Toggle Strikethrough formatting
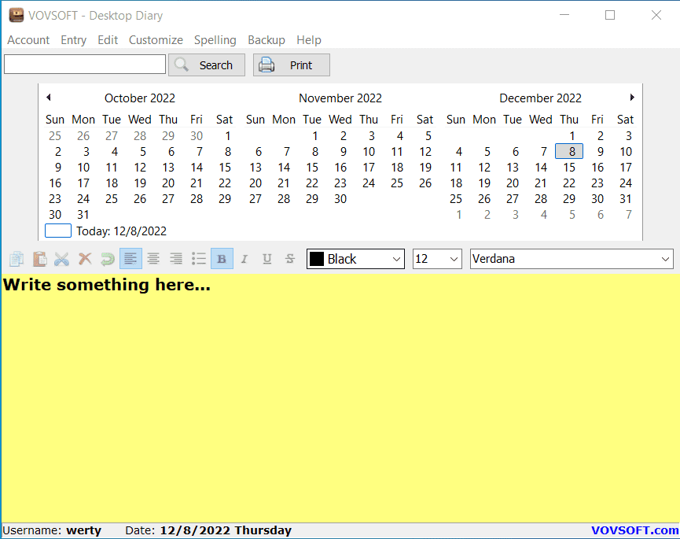 pos(290,259)
